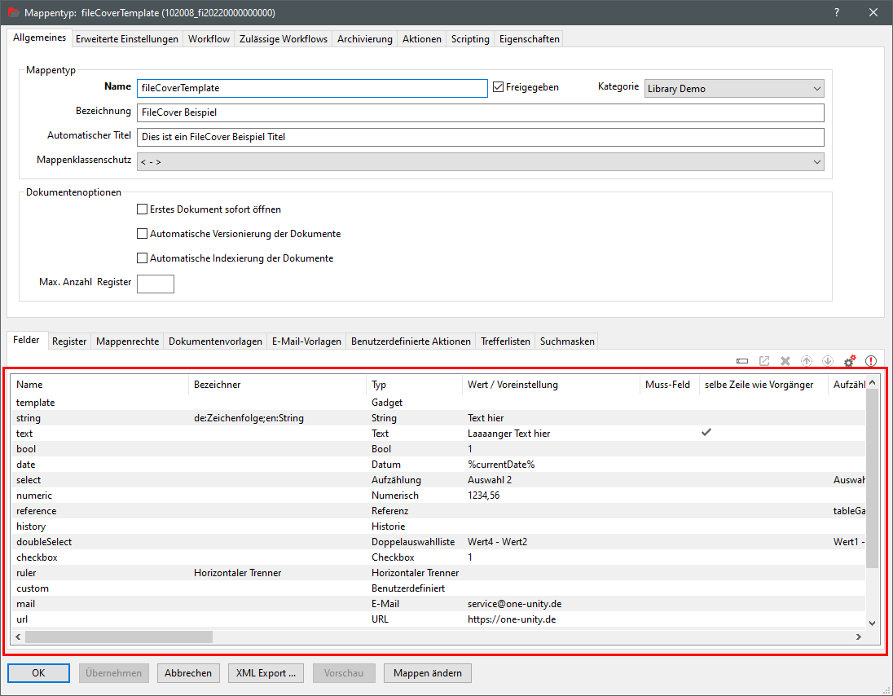
Task: Click the red folder icon in title bar
Action: [13, 12]
